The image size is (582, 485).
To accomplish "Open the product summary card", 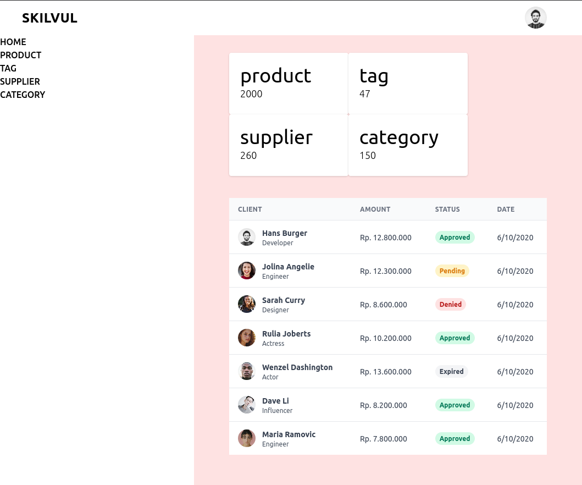I will pos(289,84).
